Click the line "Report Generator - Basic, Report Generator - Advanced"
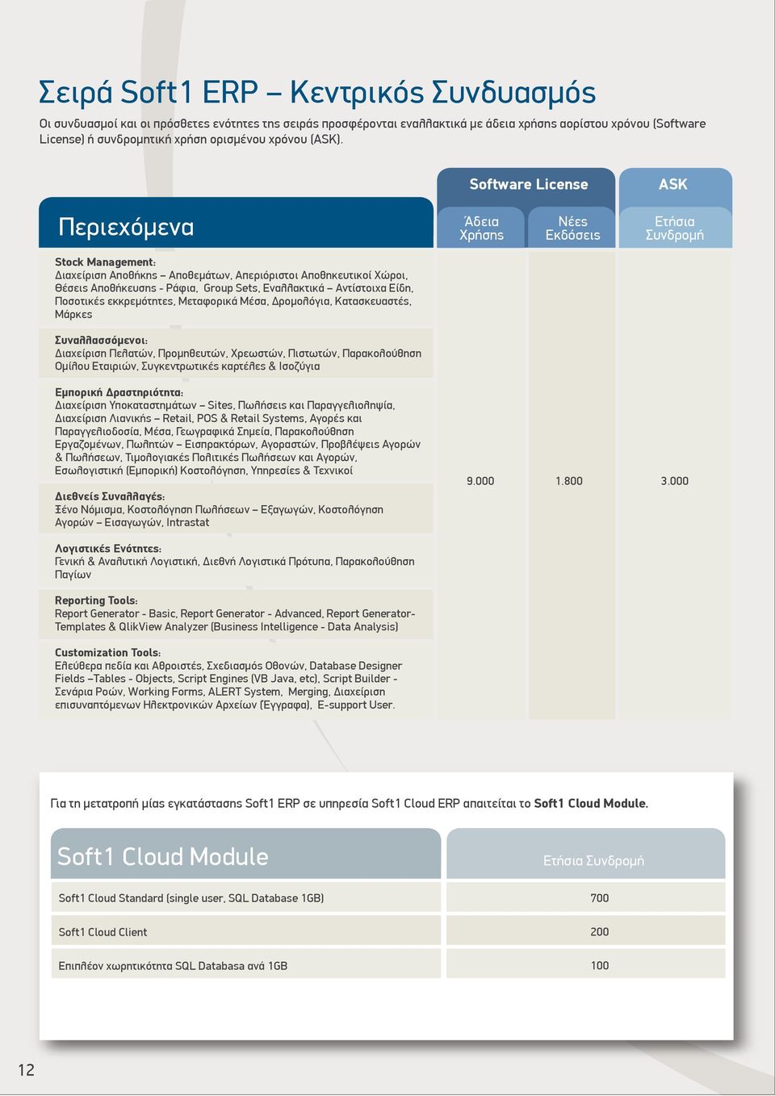Screen dimensions: 775x1096 [235, 614]
